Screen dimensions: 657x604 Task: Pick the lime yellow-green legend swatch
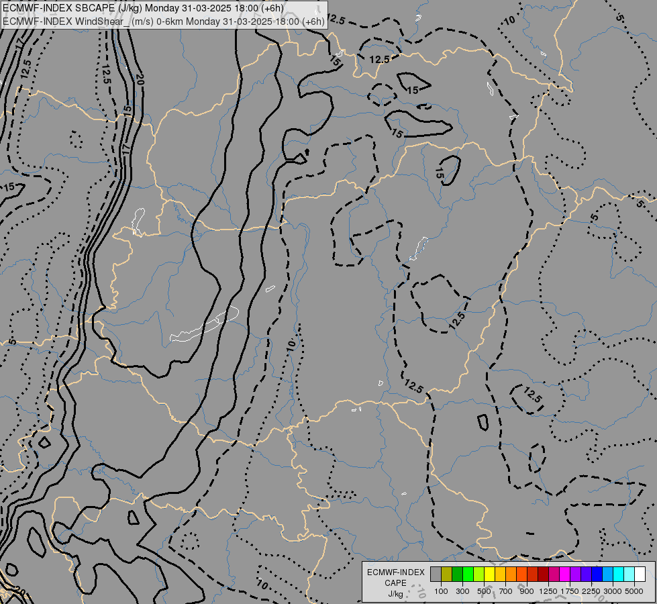tap(479, 574)
